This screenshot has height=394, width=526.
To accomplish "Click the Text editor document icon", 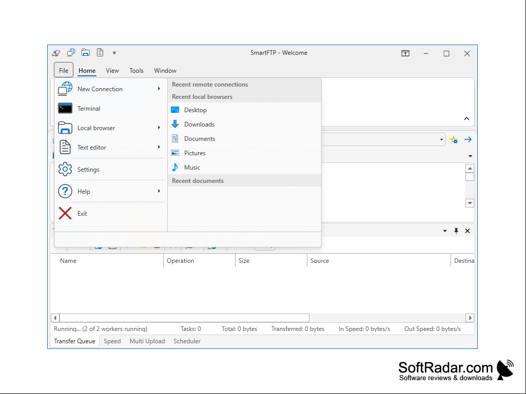I will 65,147.
